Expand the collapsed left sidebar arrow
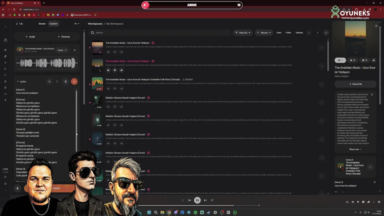Image resolution: width=384 pixels, height=216 pixels. click(x=5, y=27)
